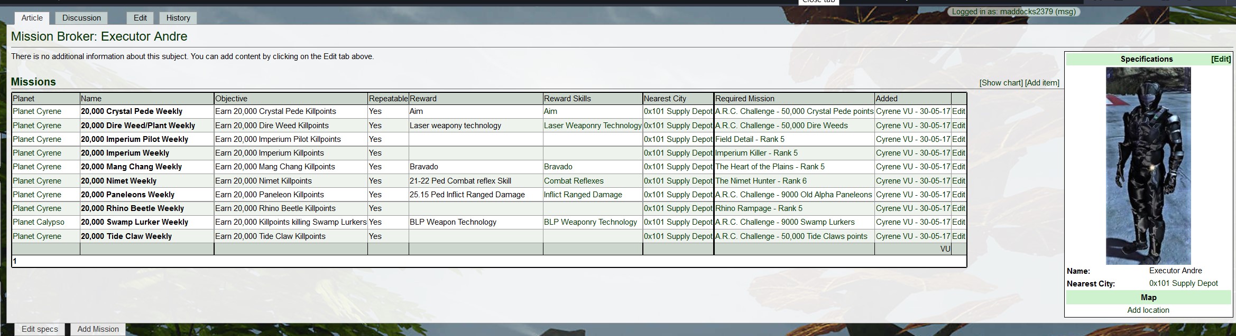The width and height of the screenshot is (1236, 336).
Task: Sort table by Objective column header
Action: [x=231, y=99]
